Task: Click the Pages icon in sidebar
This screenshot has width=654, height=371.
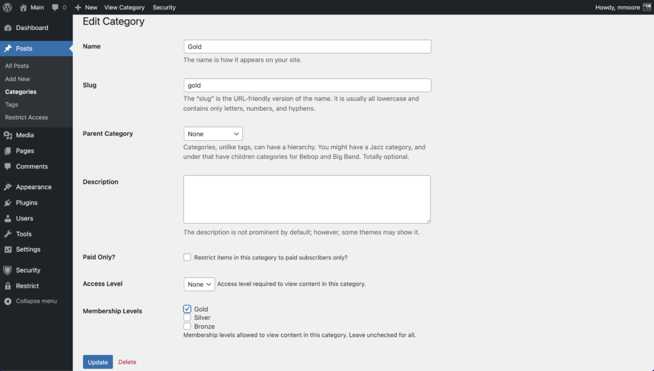Action: 8,151
